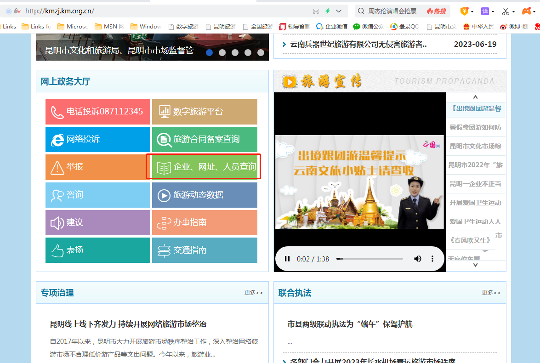Viewport: 540px width, 363px height.
Task: Click the QR code icon in address bar
Action: pos(316,11)
